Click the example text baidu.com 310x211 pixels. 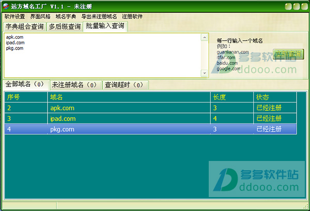(227, 63)
